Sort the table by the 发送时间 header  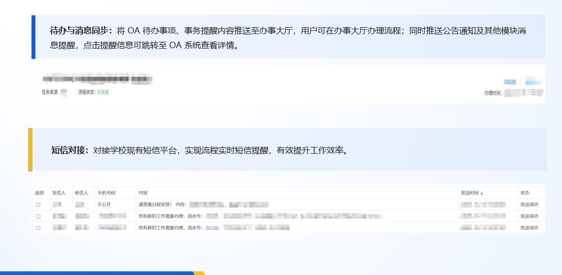pyautogui.click(x=471, y=193)
